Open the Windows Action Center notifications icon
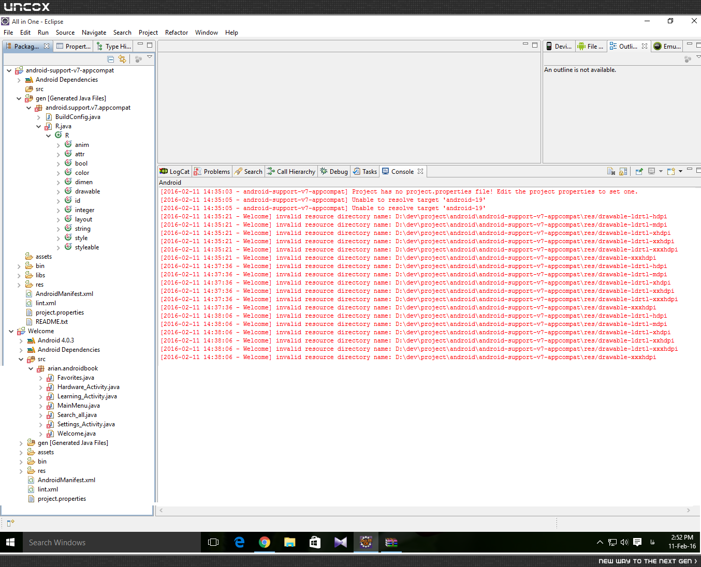This screenshot has width=701, height=567. point(637,542)
